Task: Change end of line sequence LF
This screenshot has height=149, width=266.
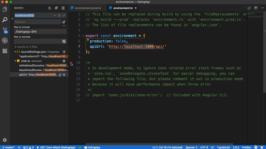Action: click(212, 147)
